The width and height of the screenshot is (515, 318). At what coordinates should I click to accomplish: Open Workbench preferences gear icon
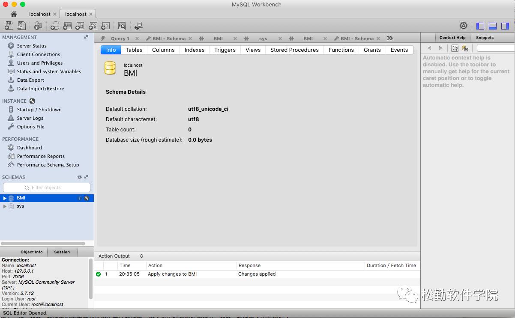pos(464,26)
